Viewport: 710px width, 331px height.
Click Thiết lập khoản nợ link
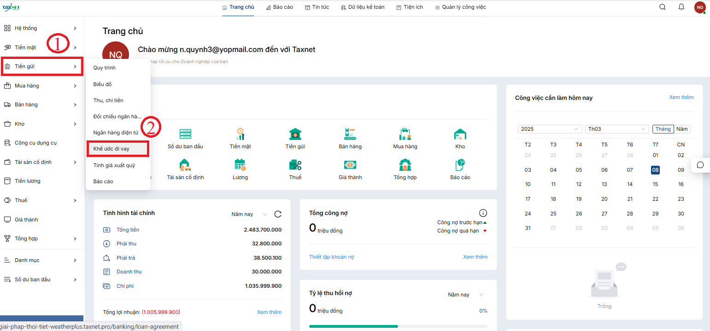tap(331, 257)
